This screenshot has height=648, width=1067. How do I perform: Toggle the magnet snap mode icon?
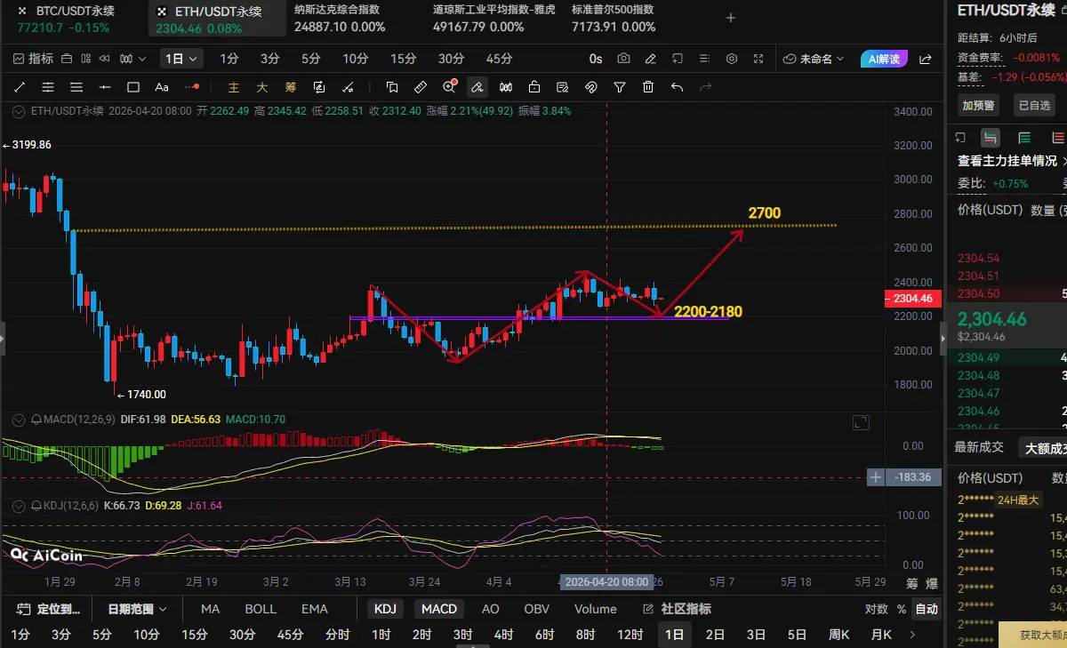[x=591, y=87]
